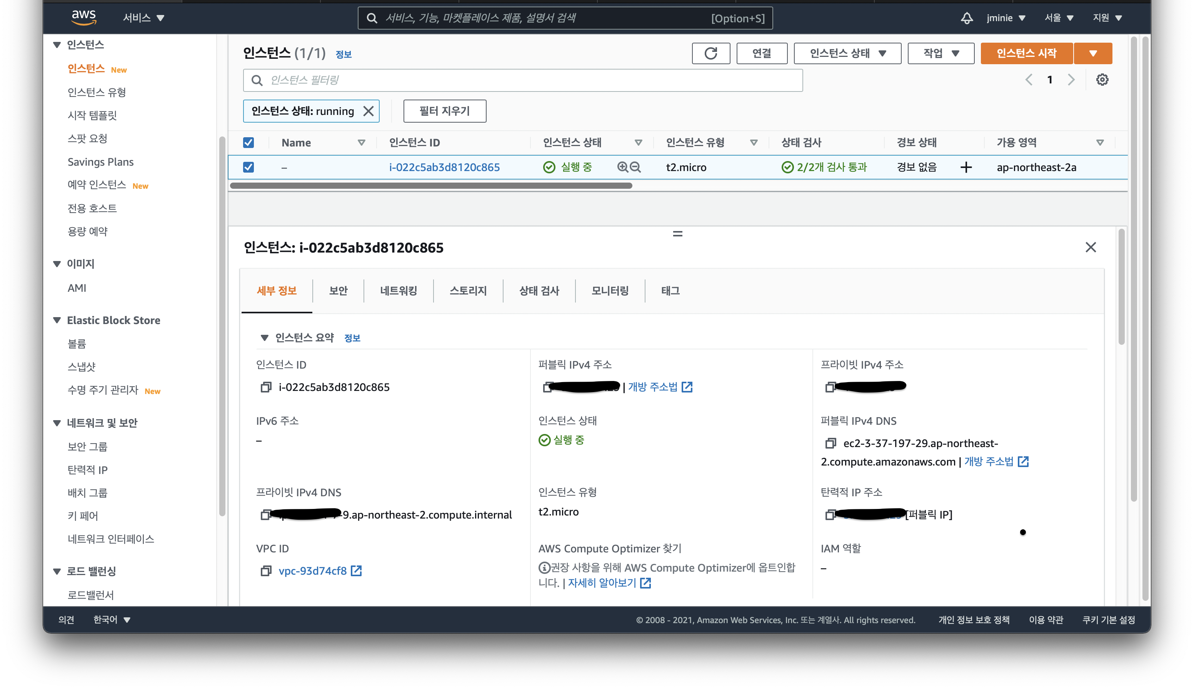
Task: Open the table settings gear icon
Action: 1102,80
